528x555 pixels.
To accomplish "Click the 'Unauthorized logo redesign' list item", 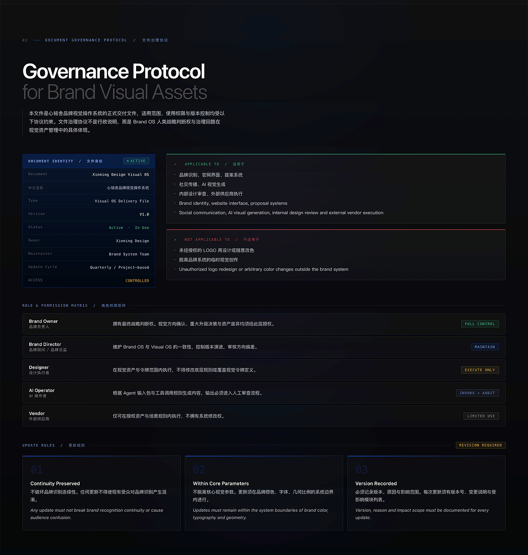I will coord(264,269).
